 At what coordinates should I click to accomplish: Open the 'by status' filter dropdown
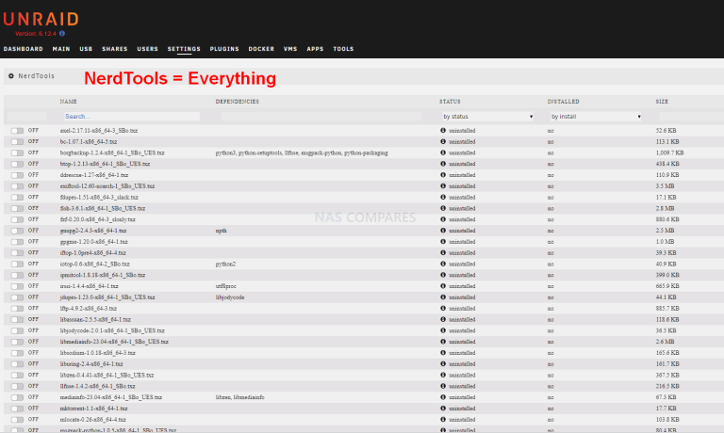coord(487,117)
